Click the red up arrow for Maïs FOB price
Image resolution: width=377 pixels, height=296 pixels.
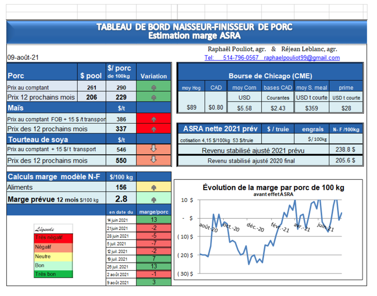pos(154,119)
